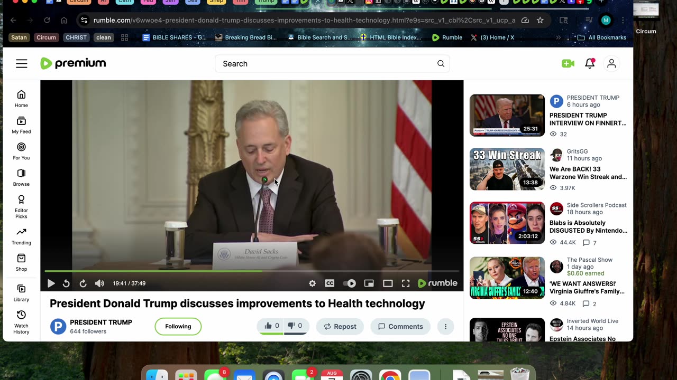
Task: Open the 'WE WANT ANSWERS!' video title
Action: pyautogui.click(x=587, y=287)
